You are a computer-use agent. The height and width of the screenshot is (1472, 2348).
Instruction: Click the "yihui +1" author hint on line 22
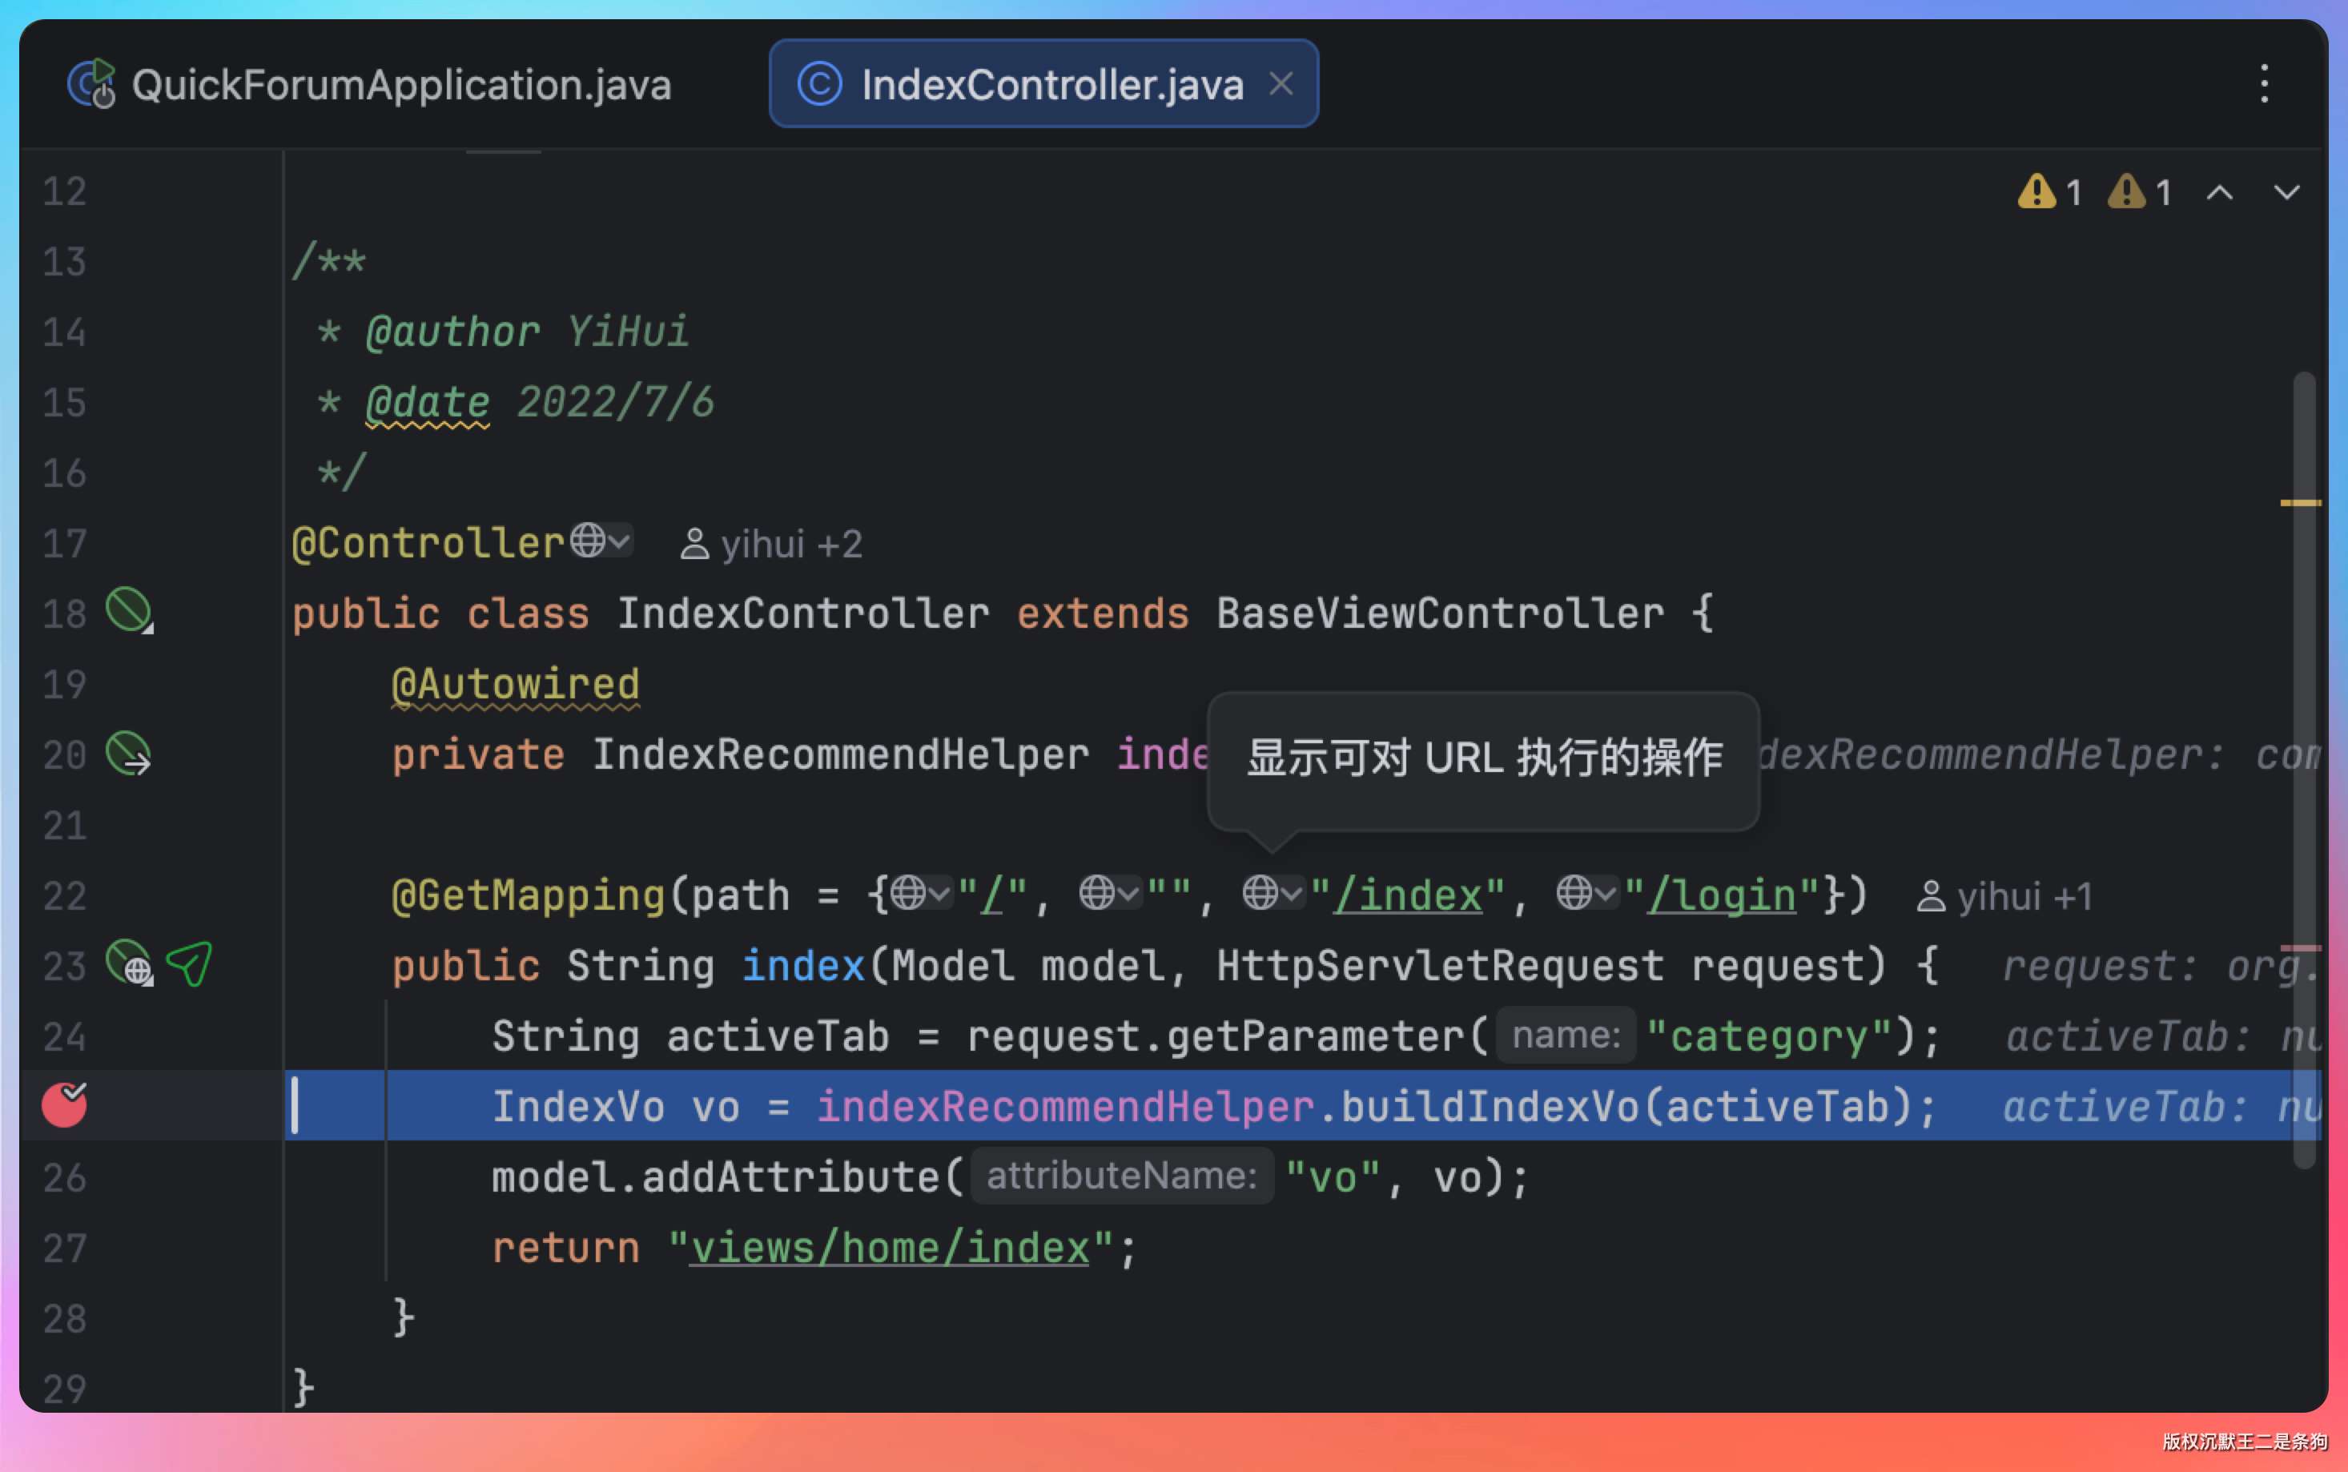[2004, 897]
